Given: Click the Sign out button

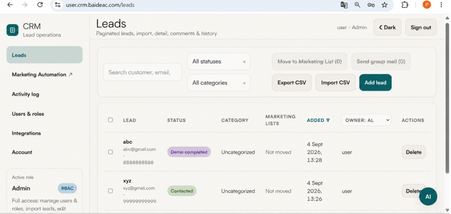Looking at the screenshot, I should [421, 27].
